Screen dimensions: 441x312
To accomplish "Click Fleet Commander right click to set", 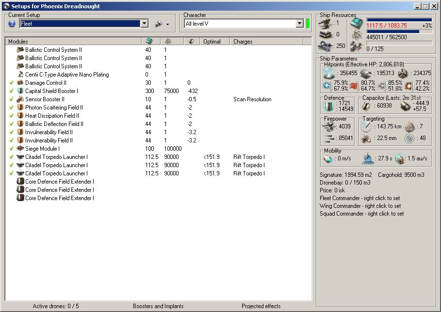I will coord(359,198).
